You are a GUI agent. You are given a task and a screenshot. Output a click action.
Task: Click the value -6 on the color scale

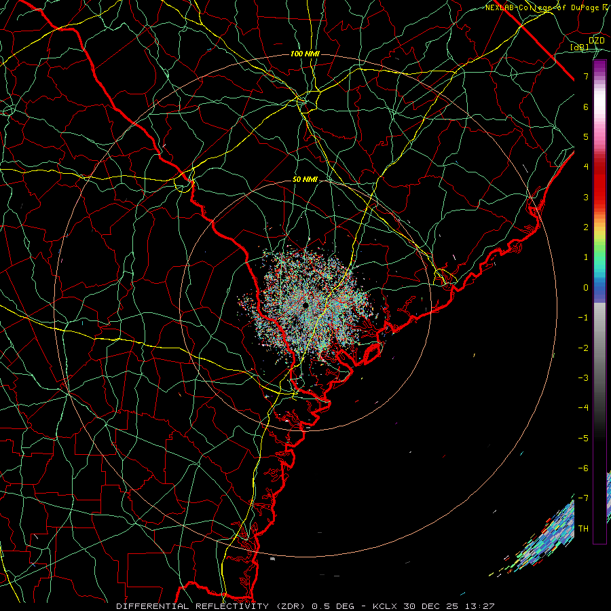coord(583,468)
